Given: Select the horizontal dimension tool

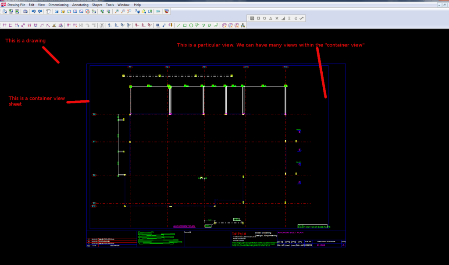Looking at the screenshot, I should tap(4, 25).
